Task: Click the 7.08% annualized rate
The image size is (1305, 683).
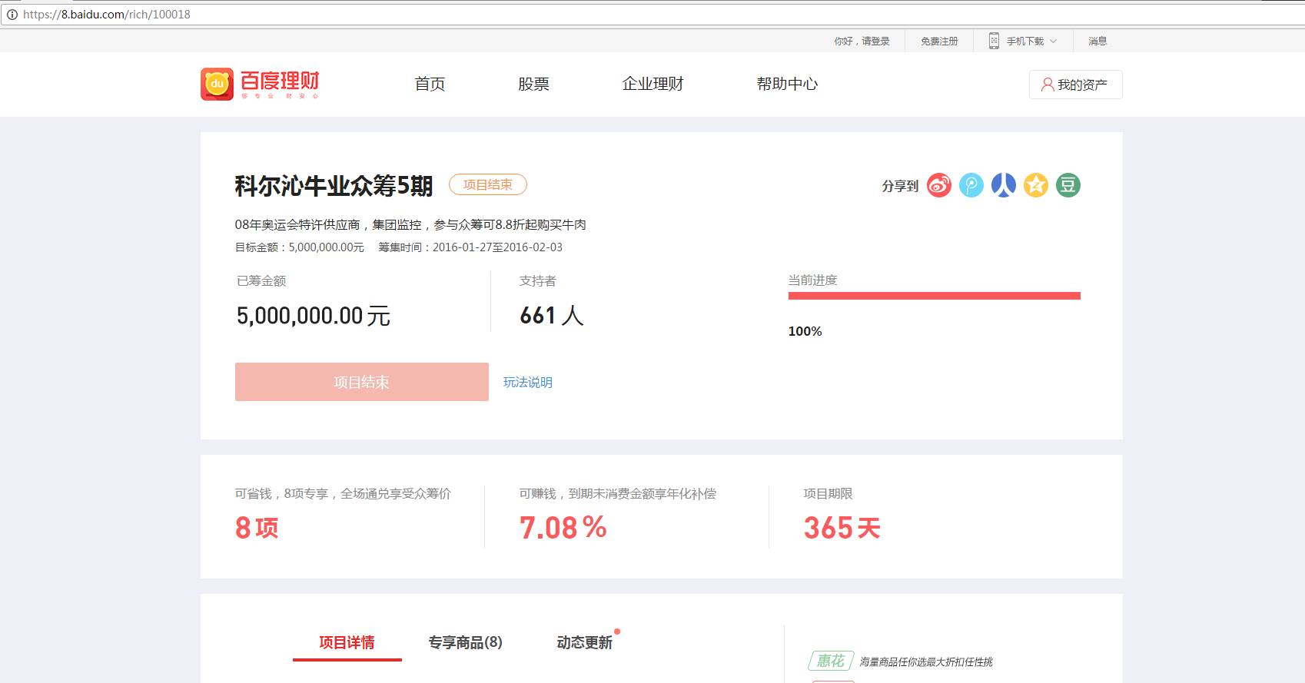Action: point(563,528)
